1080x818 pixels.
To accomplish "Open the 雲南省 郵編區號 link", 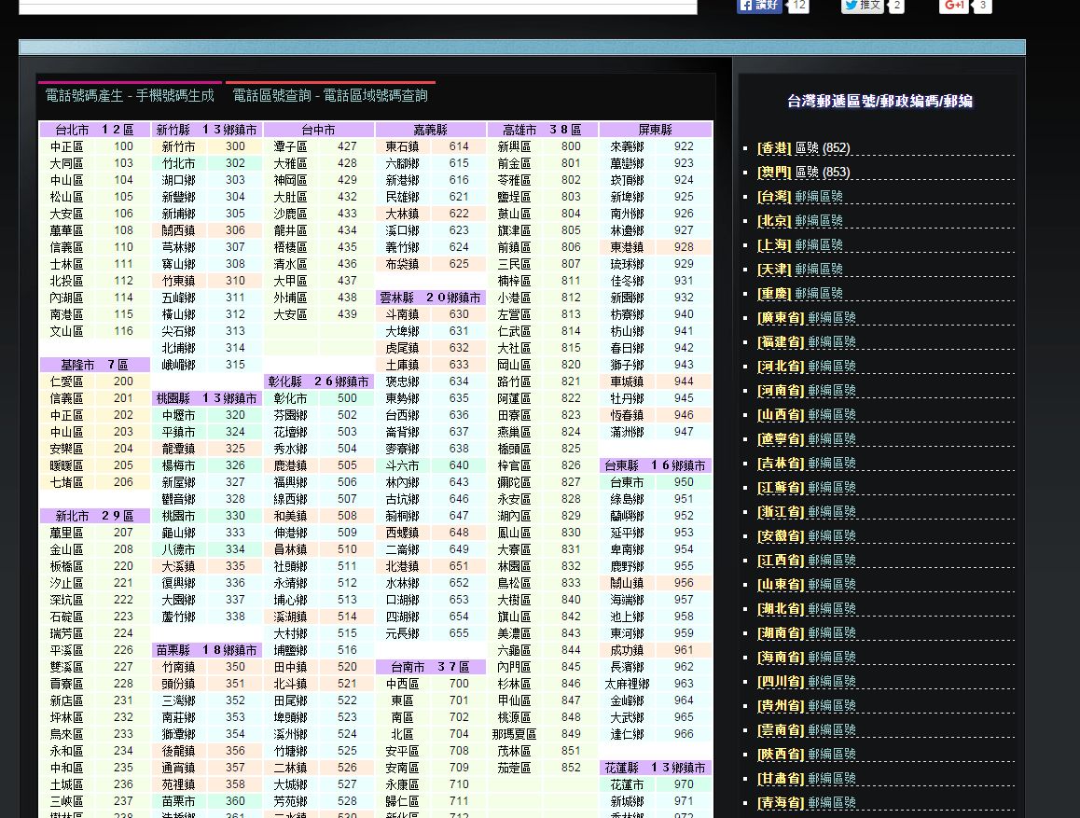I will 807,730.
